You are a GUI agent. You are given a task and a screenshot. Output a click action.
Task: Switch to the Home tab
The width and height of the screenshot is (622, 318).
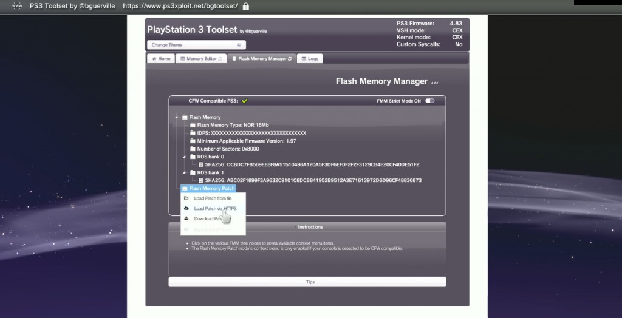(161, 59)
